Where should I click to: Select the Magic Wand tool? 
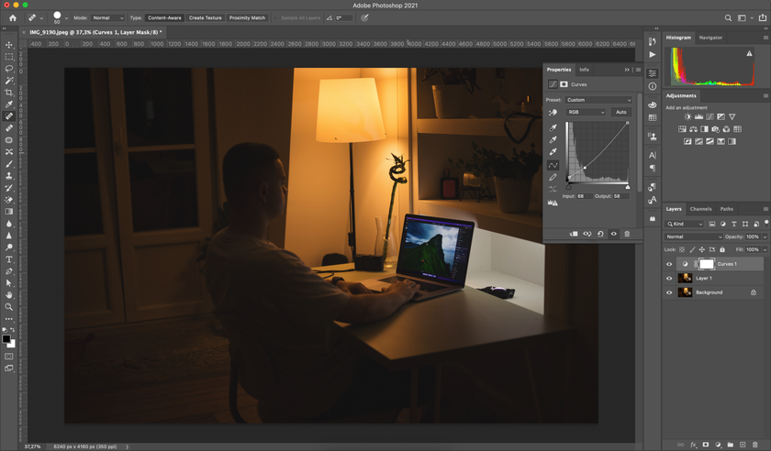coord(9,80)
